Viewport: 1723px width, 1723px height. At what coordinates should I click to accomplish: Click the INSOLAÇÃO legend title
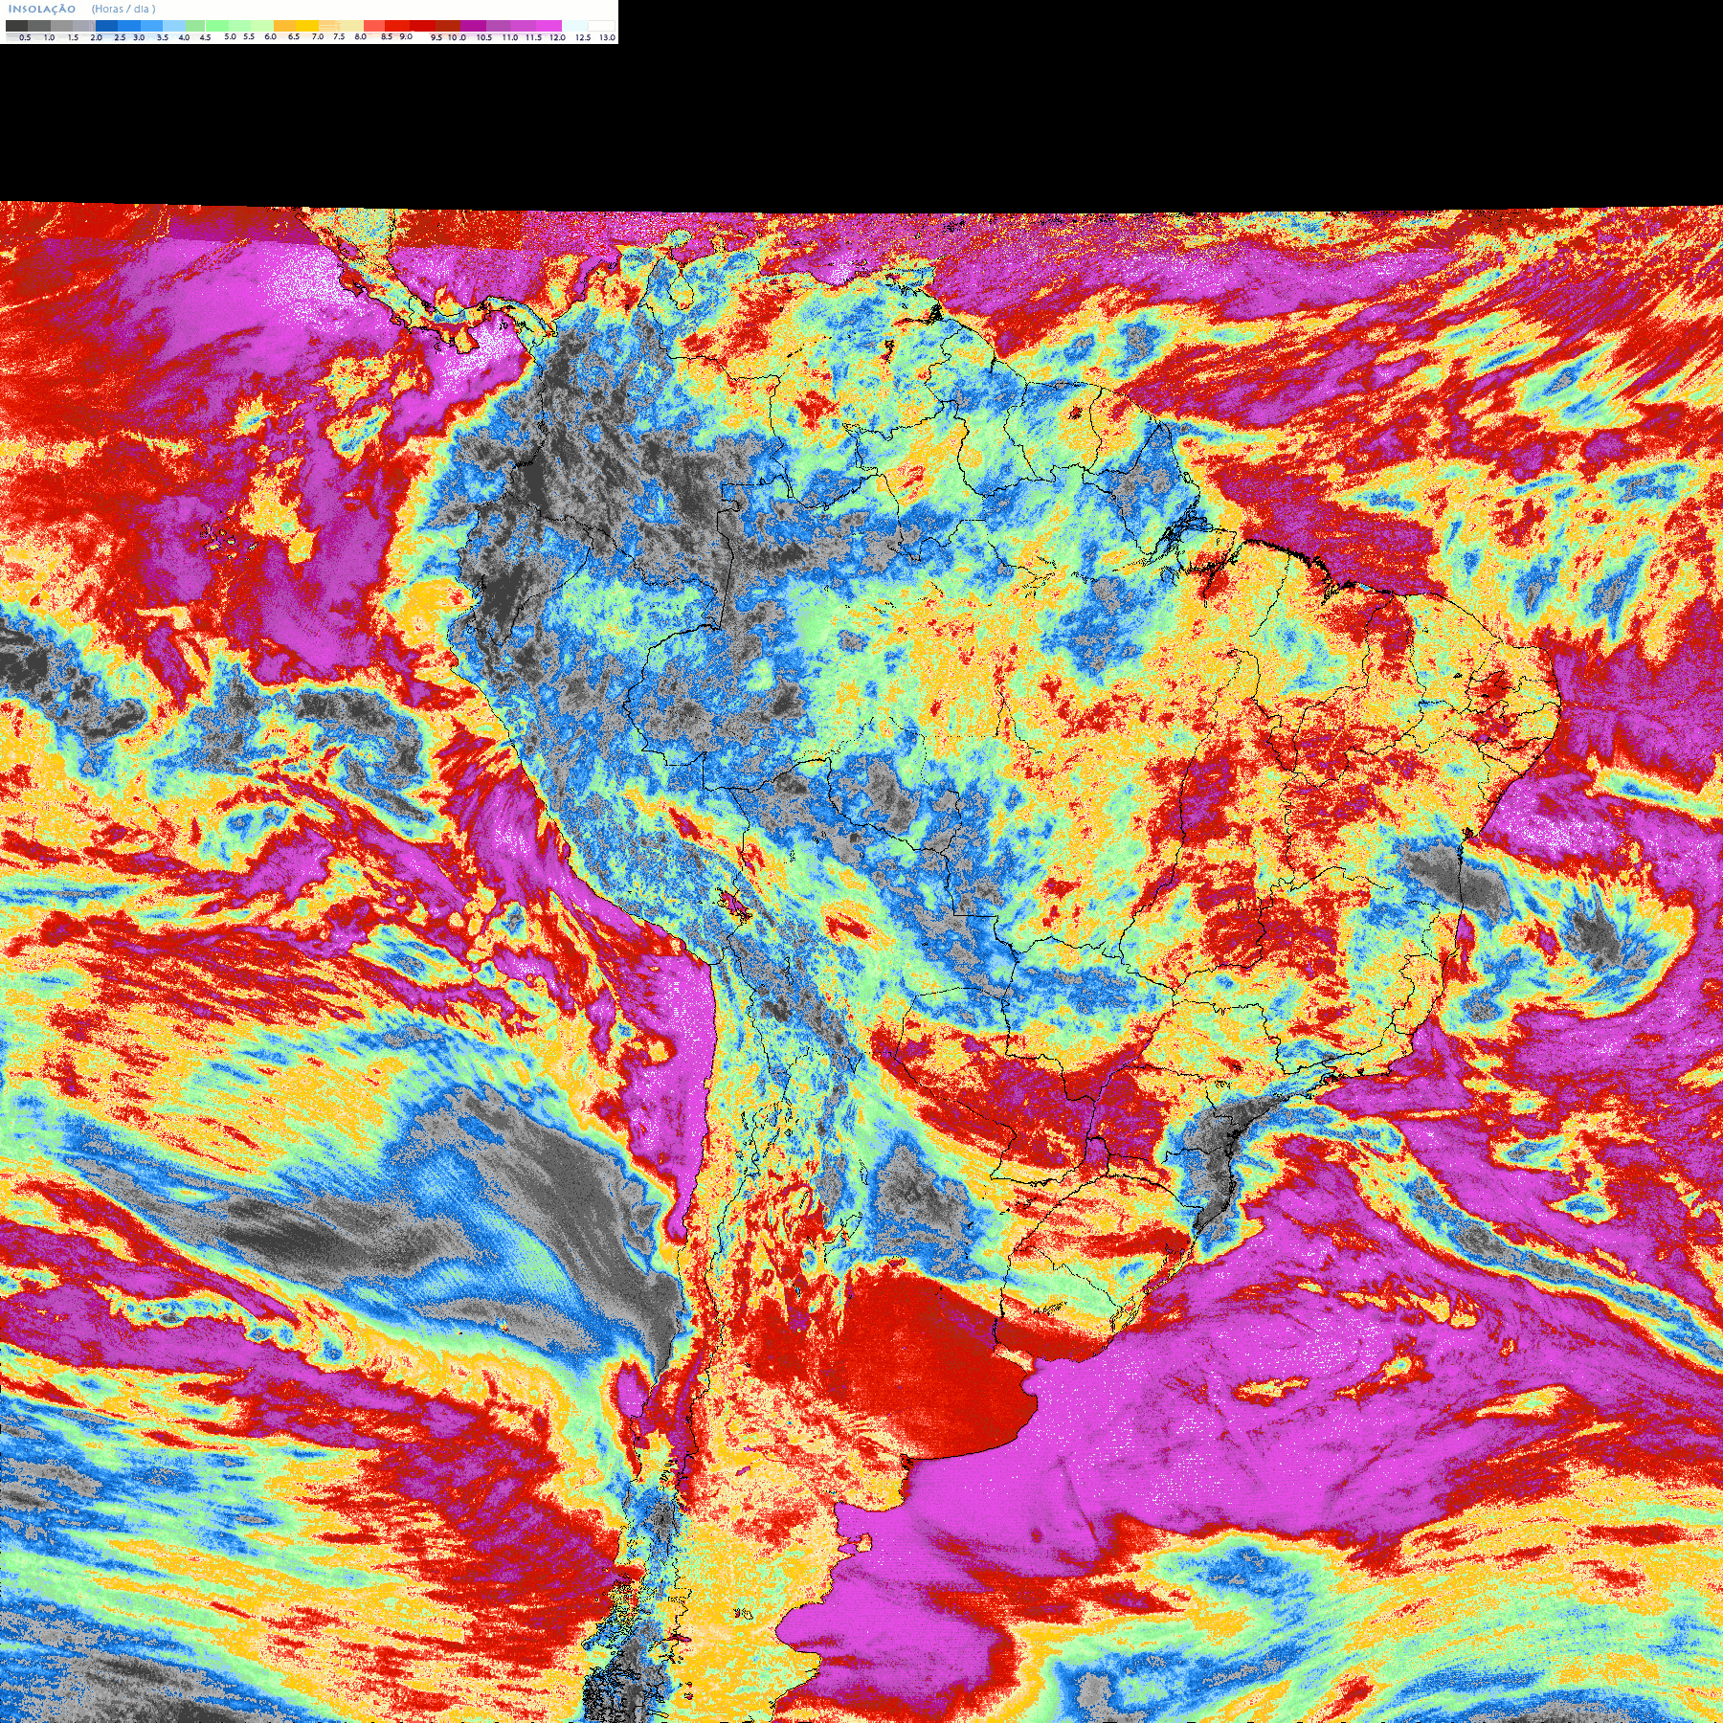click(42, 9)
